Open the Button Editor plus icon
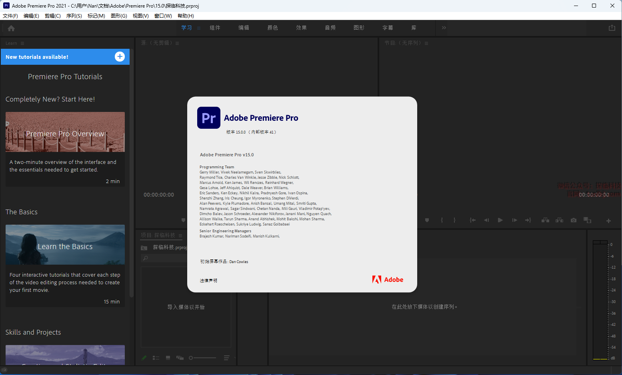Viewport: 622px width, 375px height. coord(608,221)
